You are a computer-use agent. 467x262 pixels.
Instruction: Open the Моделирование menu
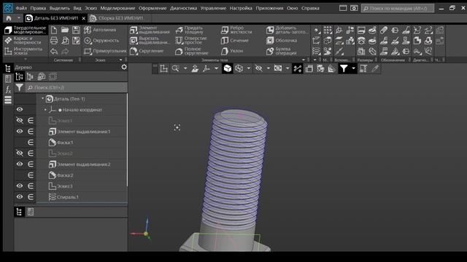click(117, 8)
